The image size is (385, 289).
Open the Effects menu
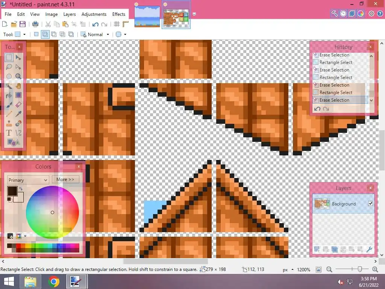point(118,14)
